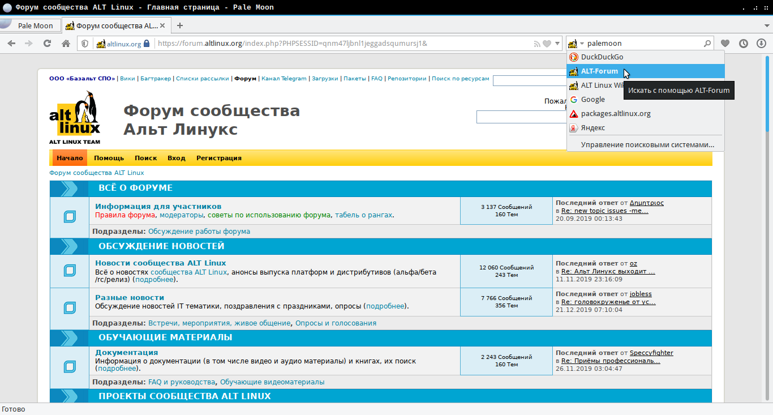Click board icon beside Разные новости
The height and width of the screenshot is (415, 773).
70,307
